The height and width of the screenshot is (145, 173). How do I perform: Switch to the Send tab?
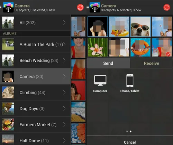108,63
